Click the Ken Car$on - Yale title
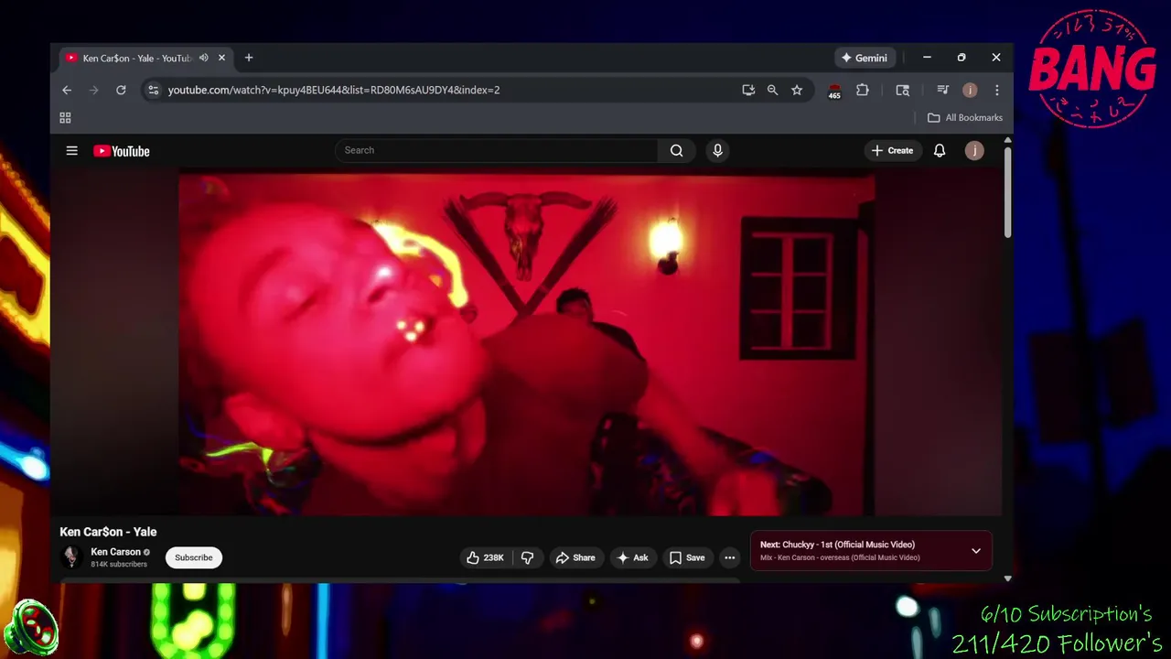 pyautogui.click(x=108, y=532)
